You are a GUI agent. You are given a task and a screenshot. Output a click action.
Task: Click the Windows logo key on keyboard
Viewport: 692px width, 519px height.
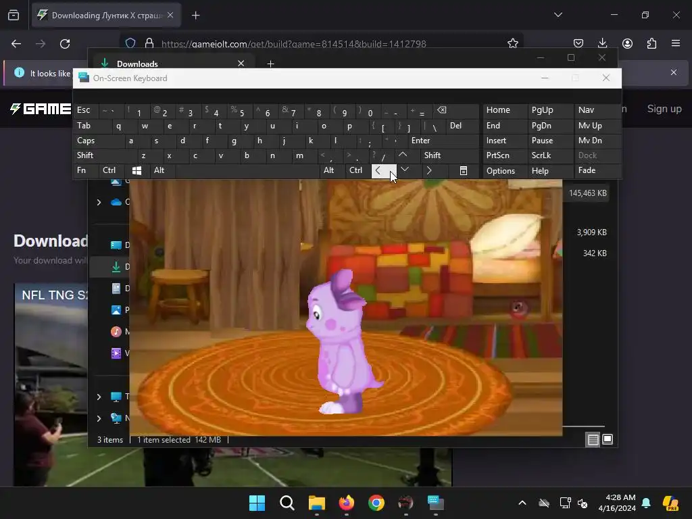137,171
